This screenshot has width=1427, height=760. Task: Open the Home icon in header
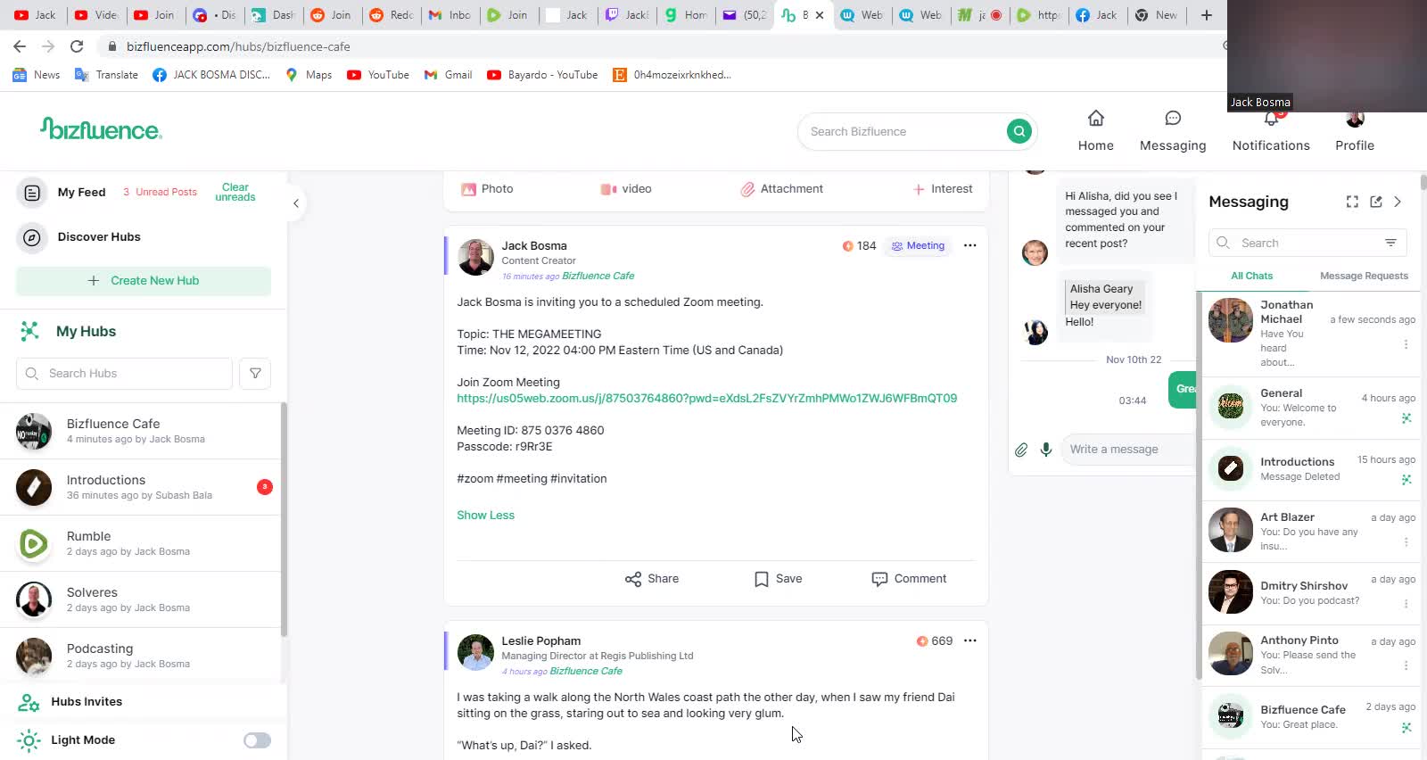point(1095,118)
